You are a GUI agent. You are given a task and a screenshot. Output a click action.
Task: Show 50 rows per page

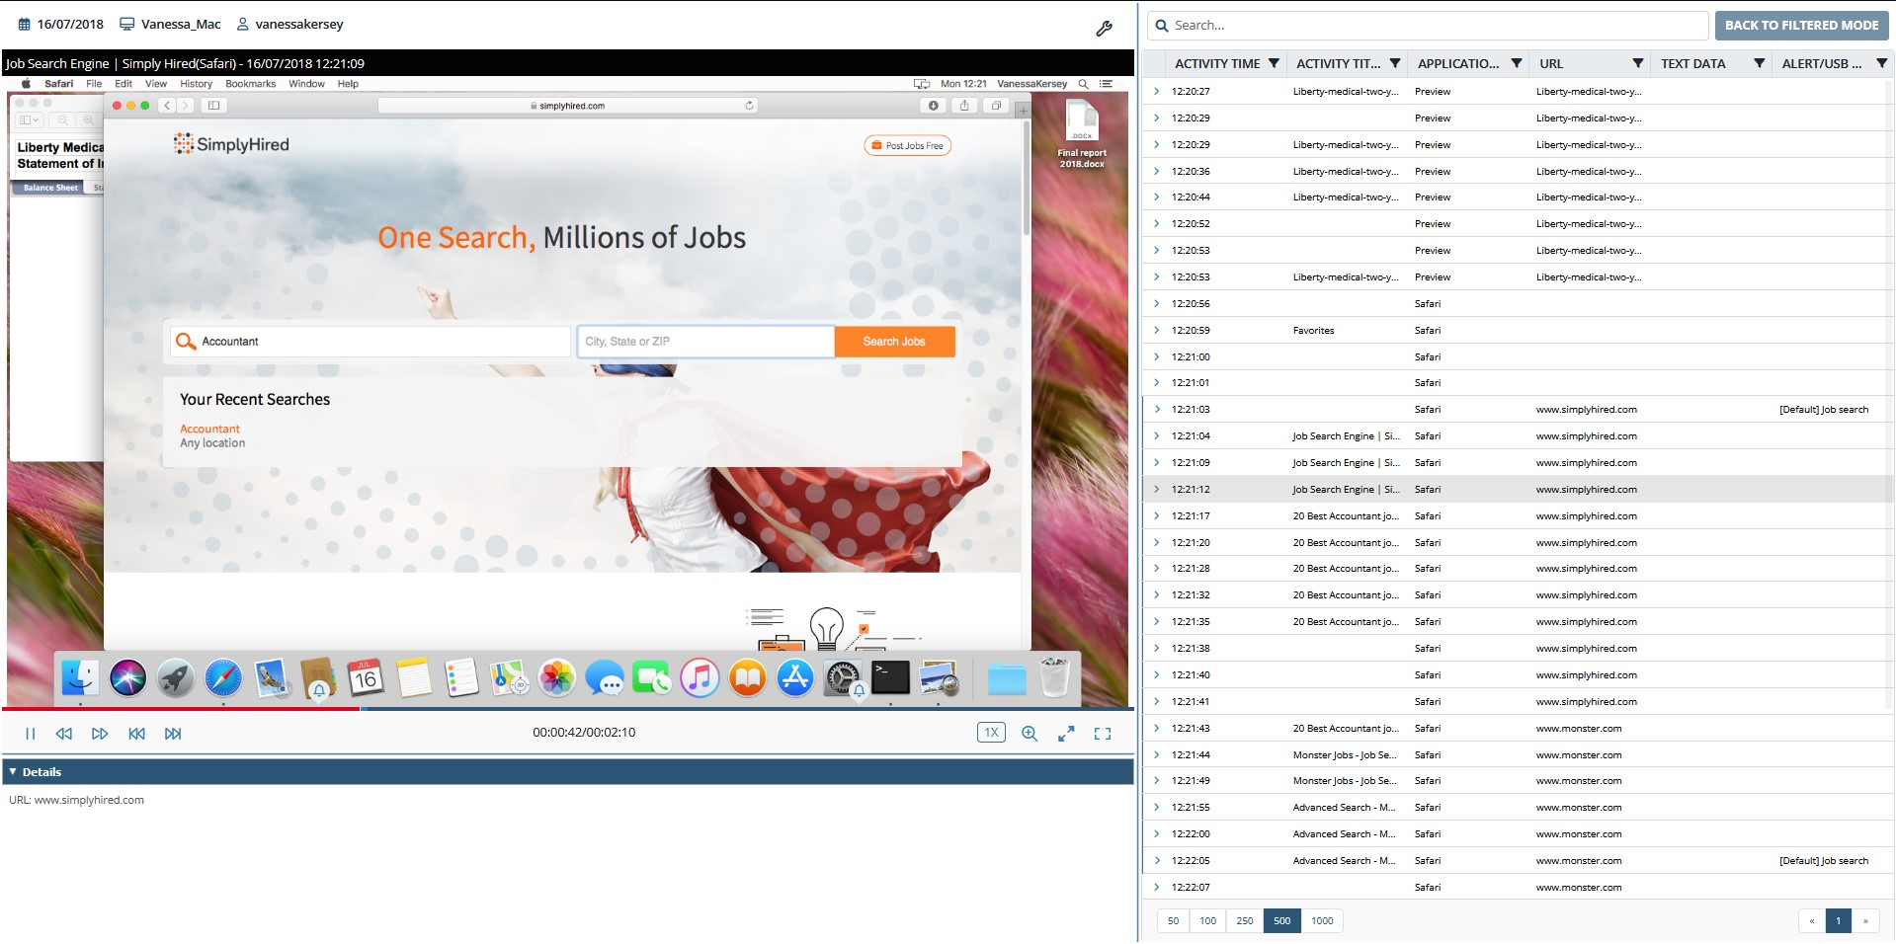tap(1173, 921)
